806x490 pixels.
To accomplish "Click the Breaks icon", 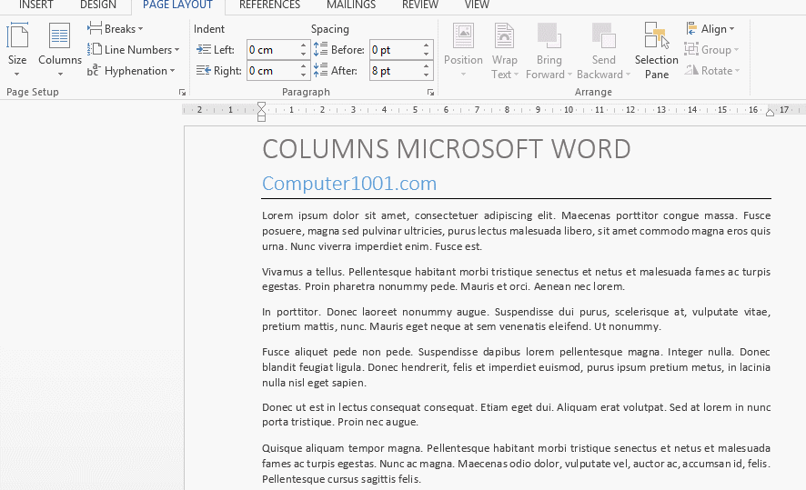I will click(95, 28).
